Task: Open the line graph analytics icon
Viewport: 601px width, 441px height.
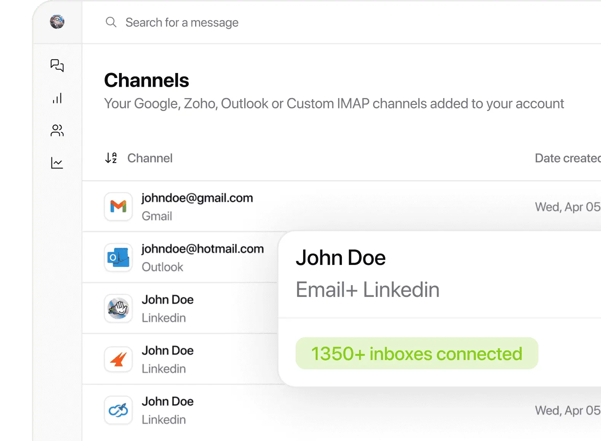Action: point(57,163)
